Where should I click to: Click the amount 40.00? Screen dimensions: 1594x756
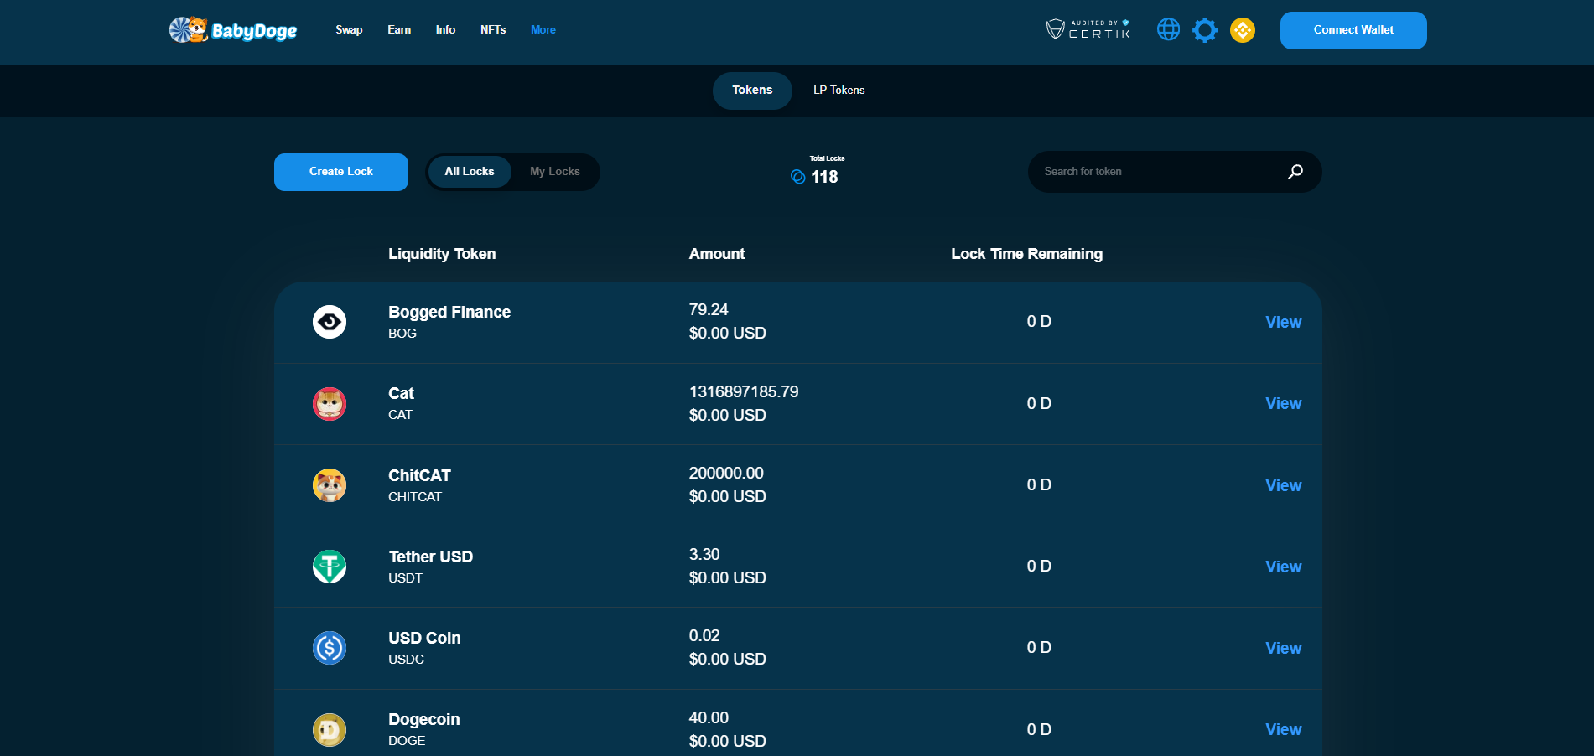709,717
